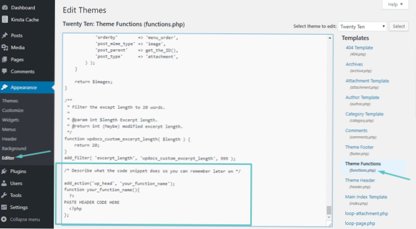416x229 pixels.
Task: Open the Comments template file
Action: (x=357, y=130)
